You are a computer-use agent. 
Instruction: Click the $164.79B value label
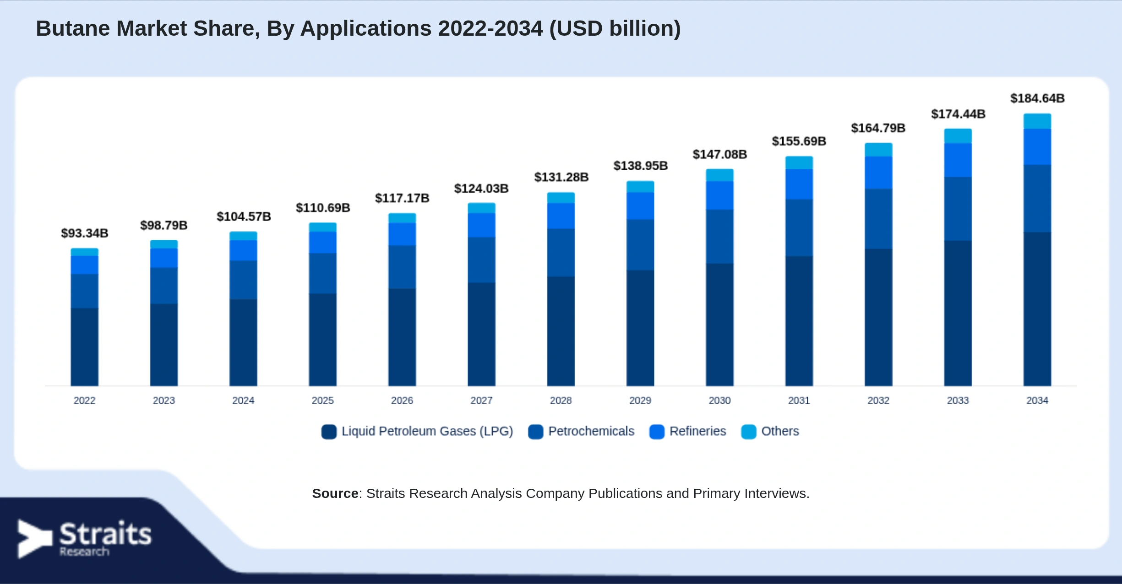pyautogui.click(x=878, y=128)
